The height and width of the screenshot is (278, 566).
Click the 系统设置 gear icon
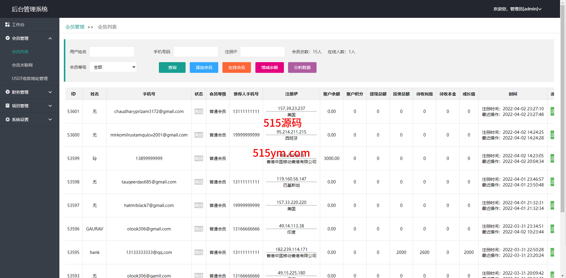pyautogui.click(x=7, y=119)
